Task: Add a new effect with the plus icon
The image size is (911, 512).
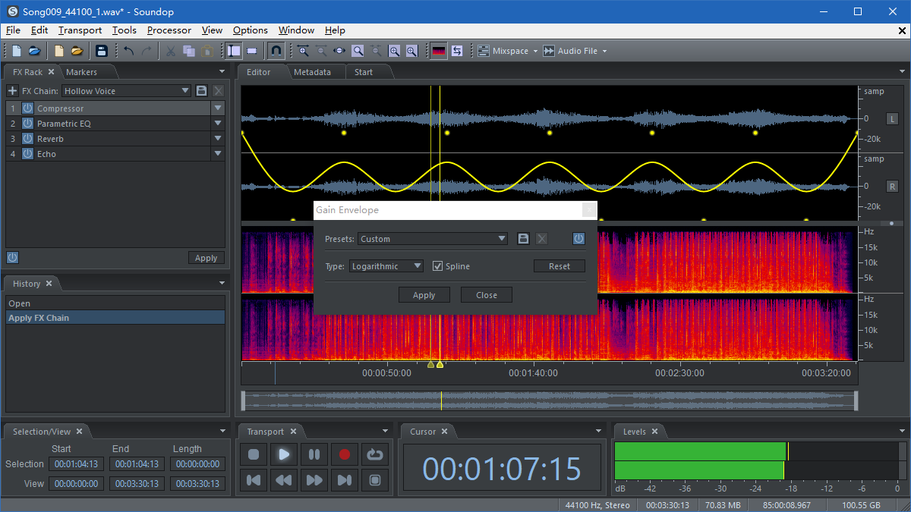Action: [12, 90]
